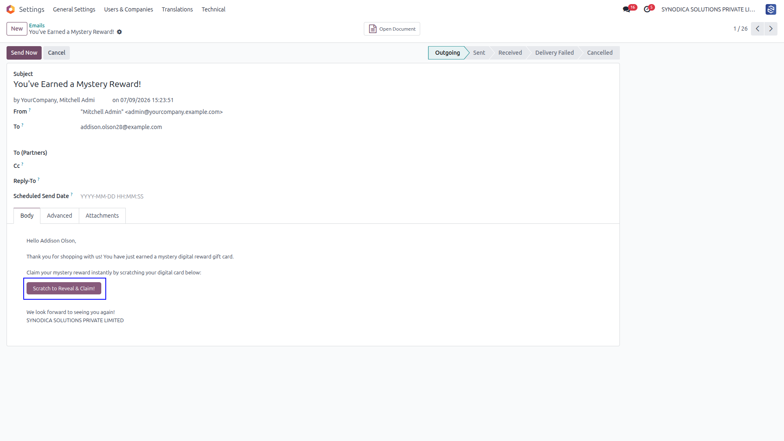This screenshot has height=441, width=784.
Task: Set status to Sent stage
Action: coord(479,53)
